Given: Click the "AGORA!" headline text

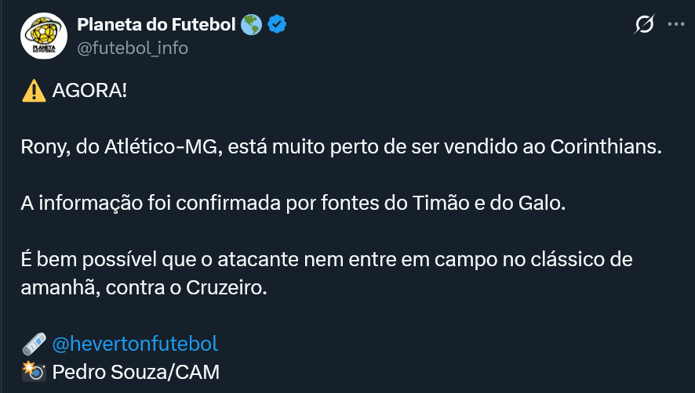Looking at the screenshot, I should (x=89, y=90).
